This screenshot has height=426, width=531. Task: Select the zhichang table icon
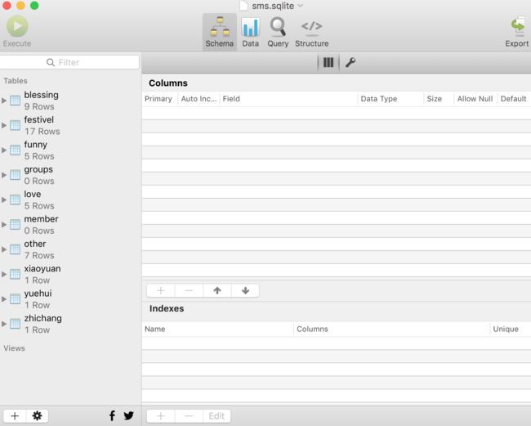(15, 324)
